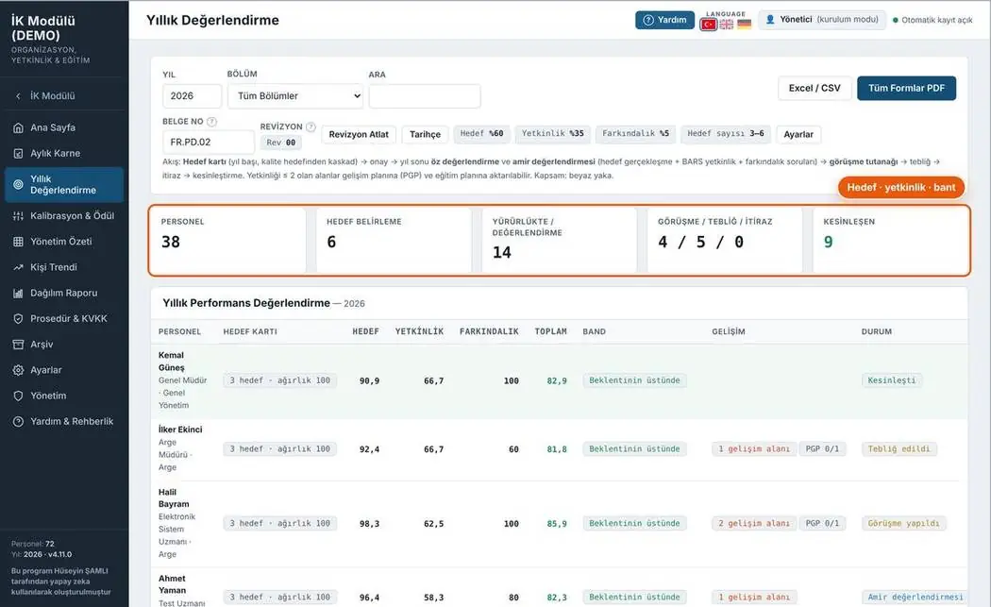
Task: Click the Hedef Belirleme summary card
Action: 394,241
